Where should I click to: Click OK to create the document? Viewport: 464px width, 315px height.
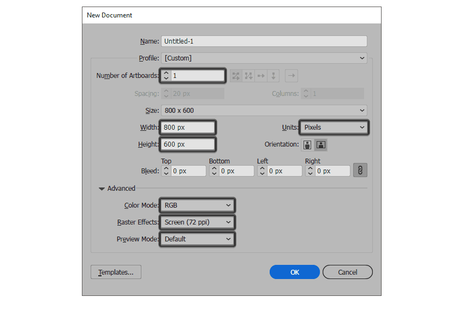tap(295, 272)
